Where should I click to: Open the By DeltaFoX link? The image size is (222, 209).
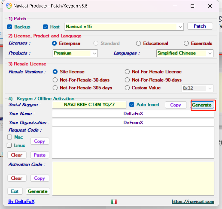[x=21, y=202]
